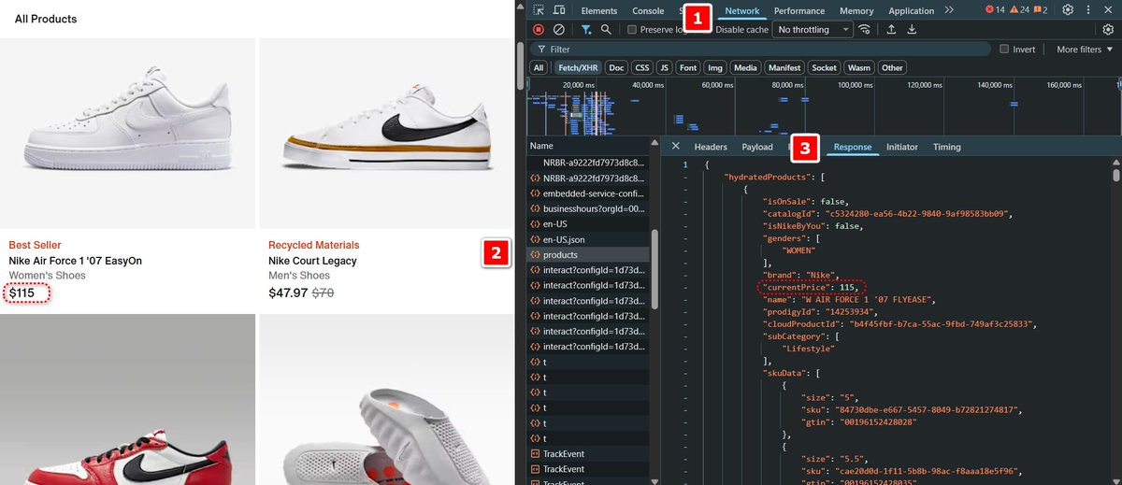Click the red Jordan shoe image
Screen dimensions: 1122x485
[127, 400]
